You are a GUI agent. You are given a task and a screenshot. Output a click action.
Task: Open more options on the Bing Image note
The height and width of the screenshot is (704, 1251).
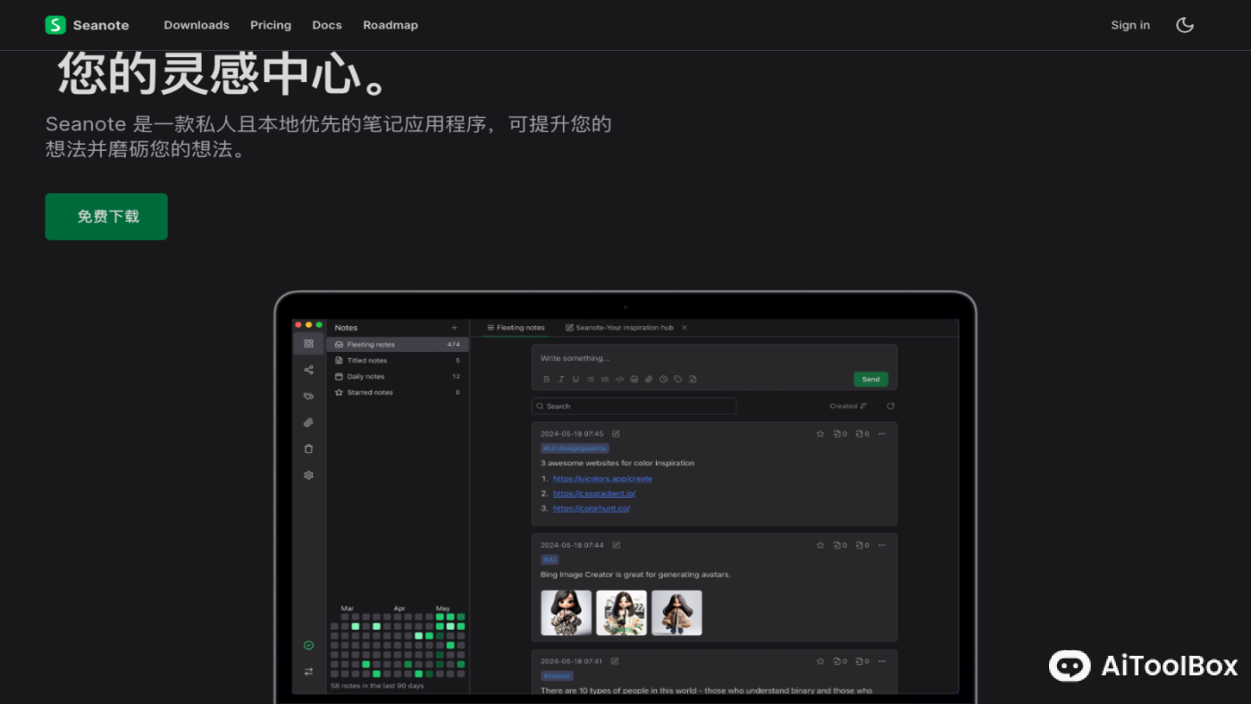881,545
